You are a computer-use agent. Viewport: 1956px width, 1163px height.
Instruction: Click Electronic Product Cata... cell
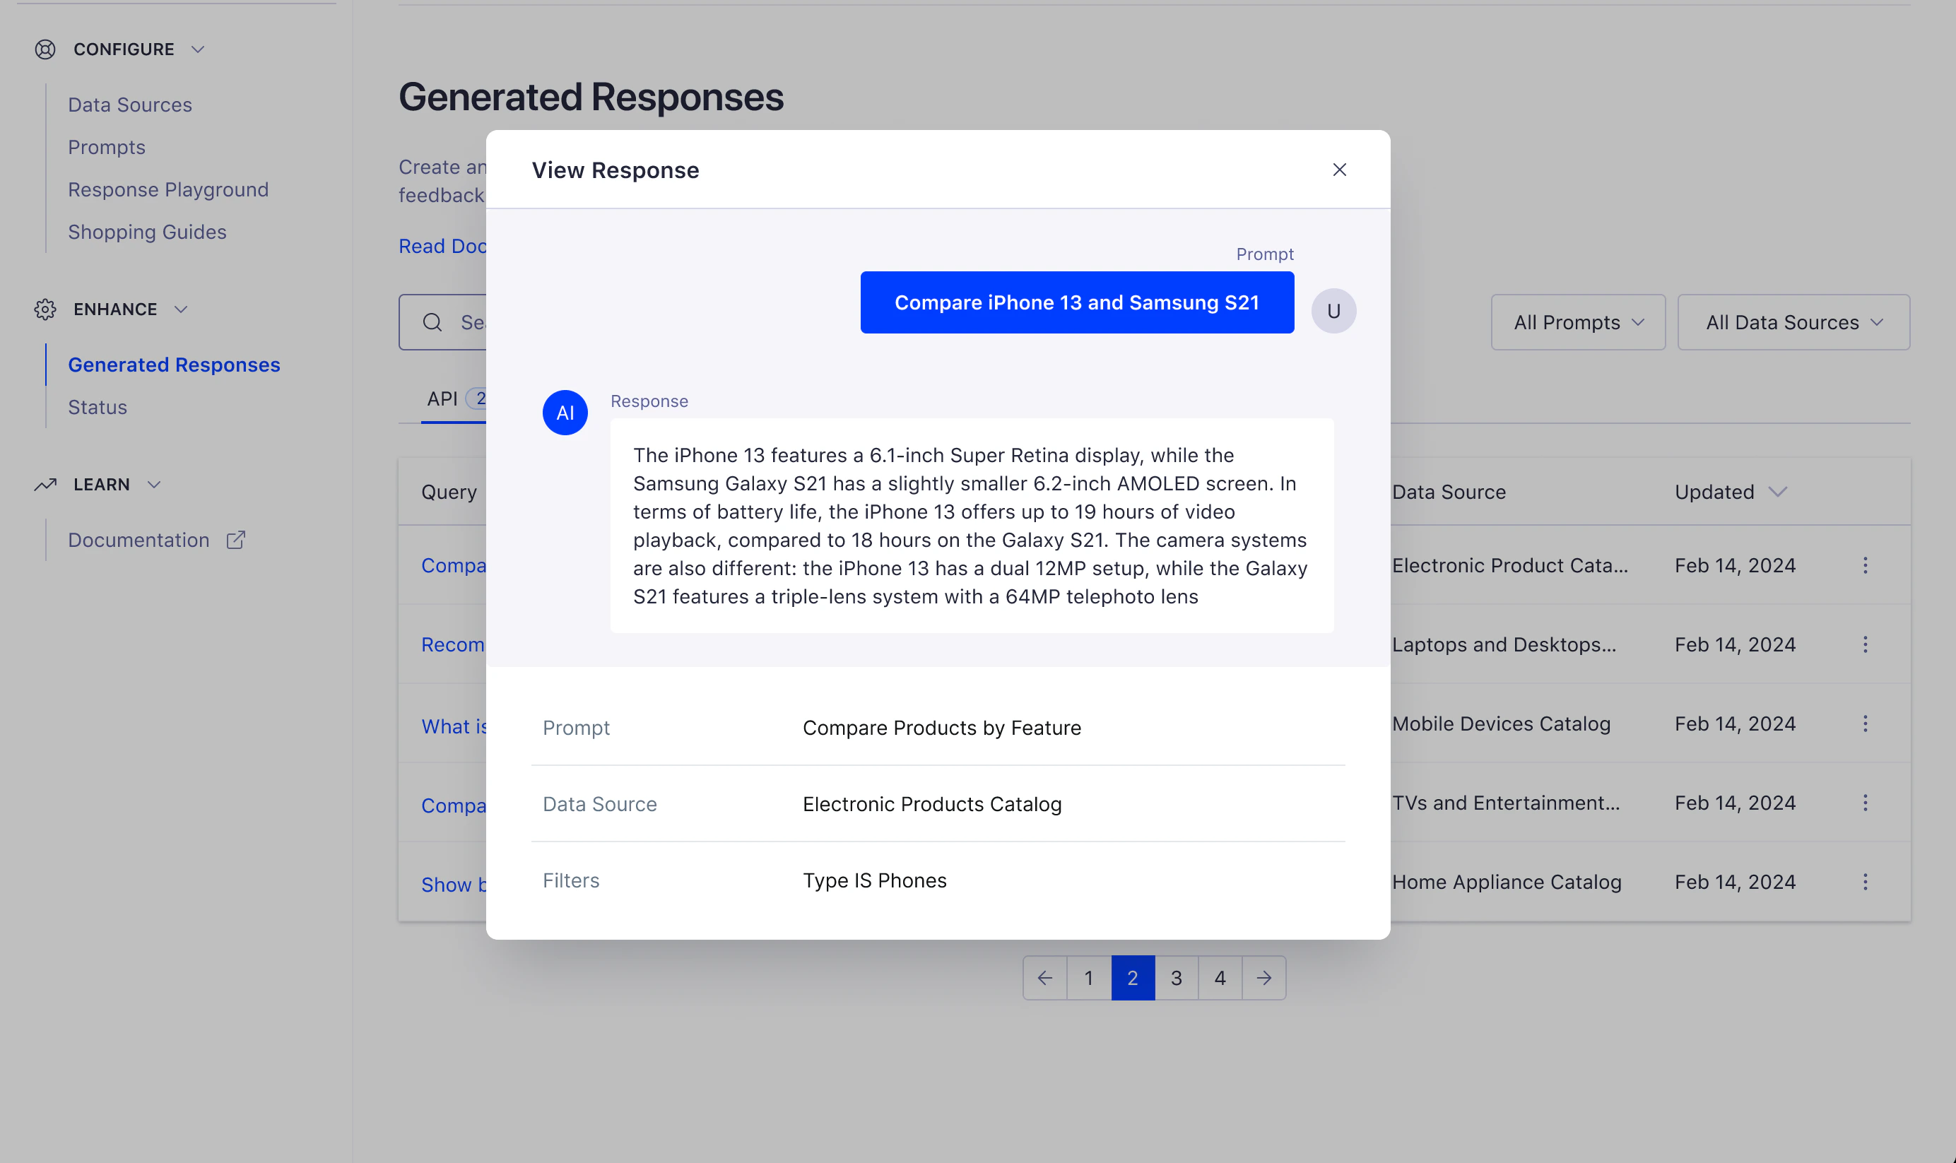(x=1510, y=565)
